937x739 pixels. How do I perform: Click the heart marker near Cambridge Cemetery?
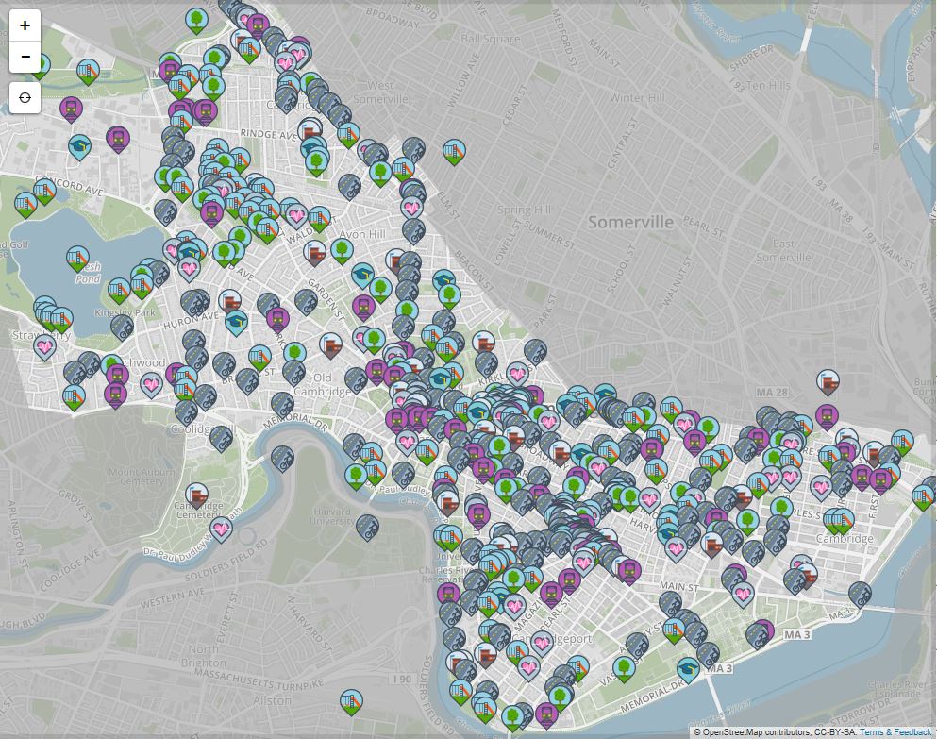[222, 529]
